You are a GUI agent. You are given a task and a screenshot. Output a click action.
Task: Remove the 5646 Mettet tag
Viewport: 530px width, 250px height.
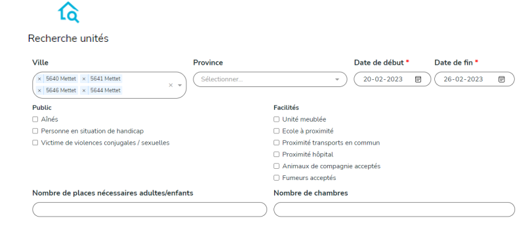tap(39, 90)
